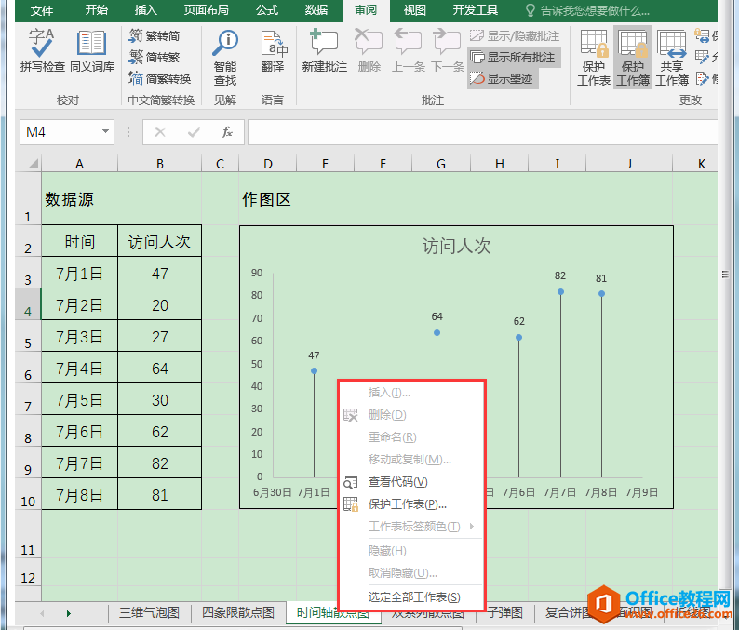739x630 pixels.
Task: Select View Code (查看代码) in context menu
Action: [397, 482]
